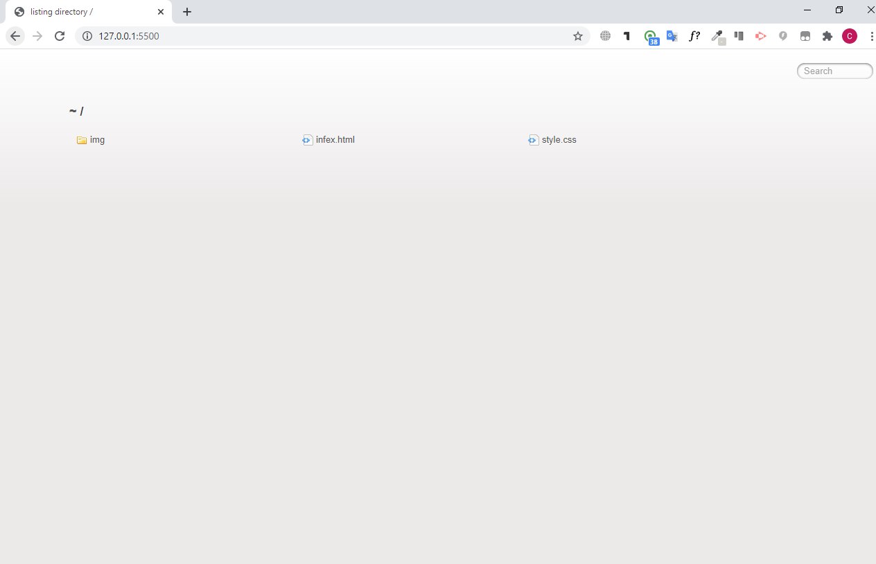This screenshot has width=876, height=564.
Task: Open the gray mask-face extension
Action: point(805,36)
